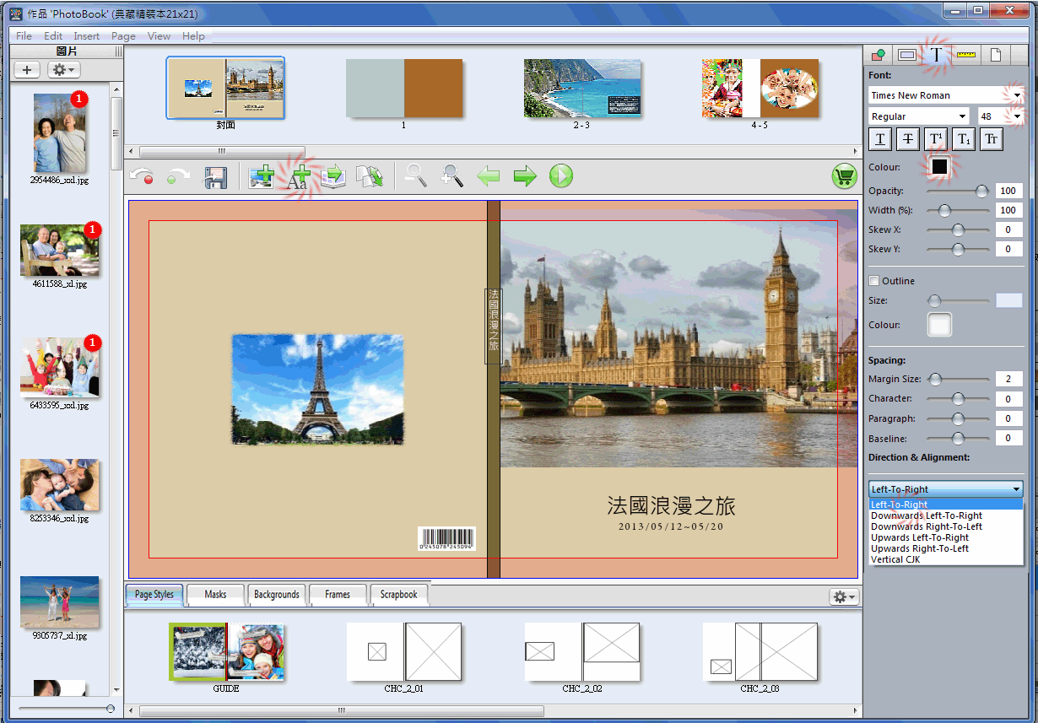The height and width of the screenshot is (723, 1038).
Task: Click the Add Photo icon in toolbar
Action: tap(262, 177)
